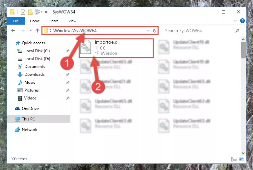The height and width of the screenshot is (170, 253).
Task: Click the folder icon in the title bar
Action: tap(12, 12)
